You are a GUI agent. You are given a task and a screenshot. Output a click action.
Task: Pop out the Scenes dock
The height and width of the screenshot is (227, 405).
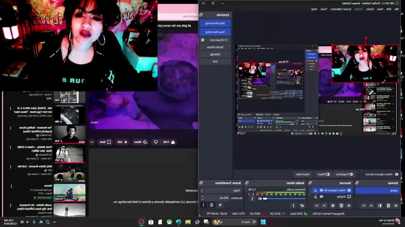click(357, 183)
